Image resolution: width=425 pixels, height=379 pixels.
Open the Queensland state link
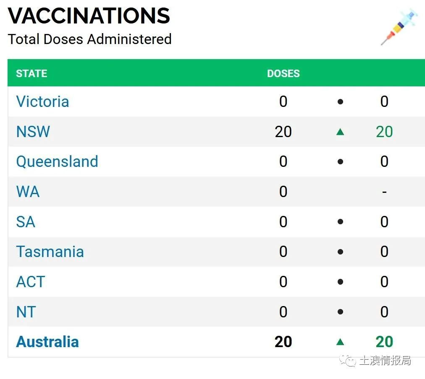pos(57,162)
